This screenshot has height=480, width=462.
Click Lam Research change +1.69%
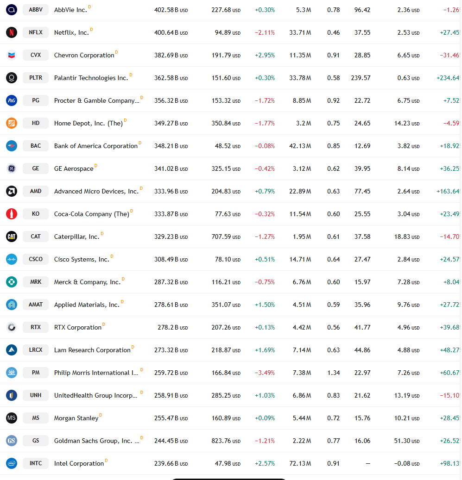point(265,350)
